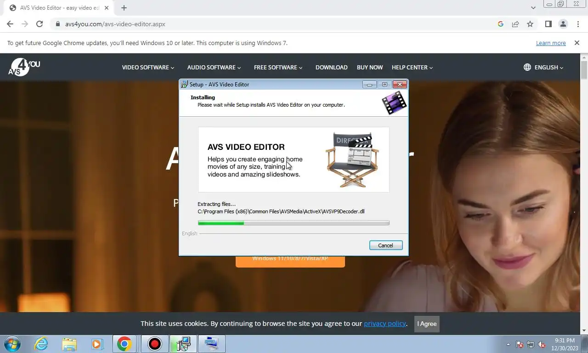
Task: Open Windows Media Player on taskbar
Action: (x=97, y=344)
